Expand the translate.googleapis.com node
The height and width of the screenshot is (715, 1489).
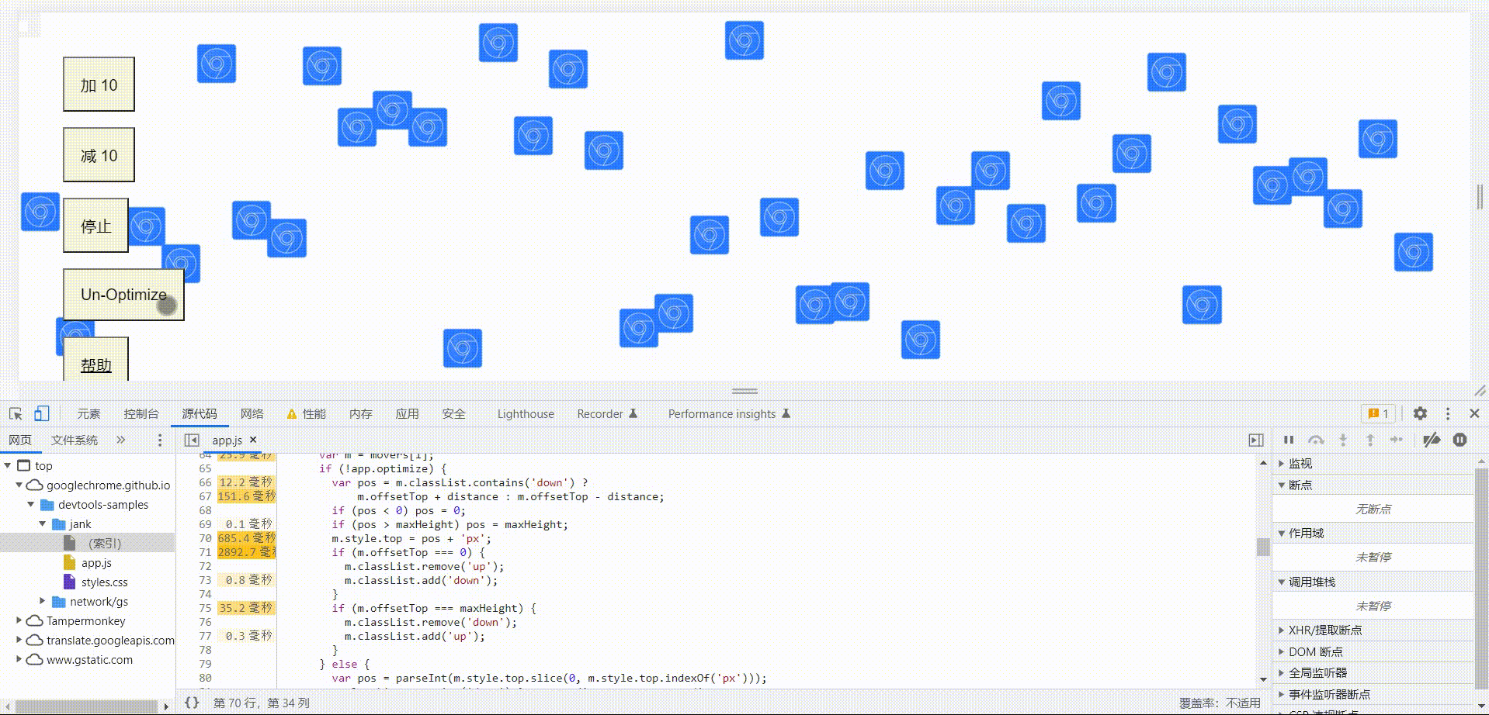(19, 641)
